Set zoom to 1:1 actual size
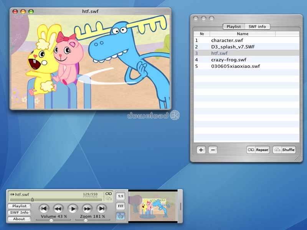 click(x=120, y=196)
